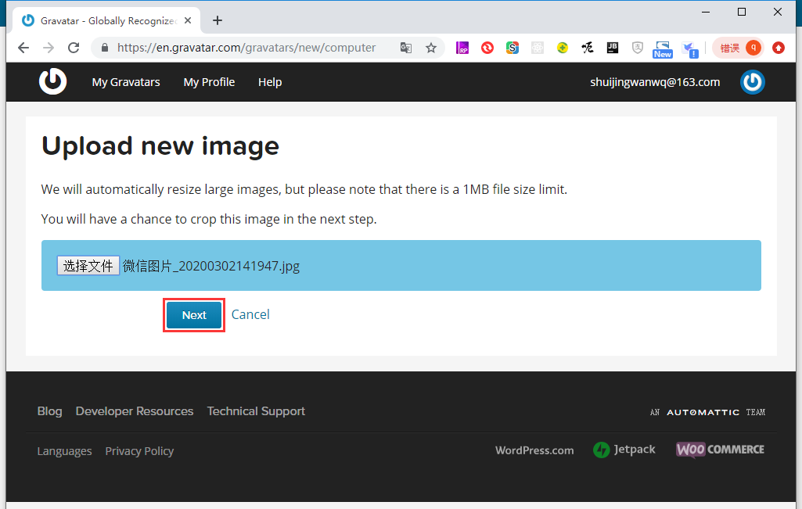Click the padlock site info icon

tap(105, 48)
